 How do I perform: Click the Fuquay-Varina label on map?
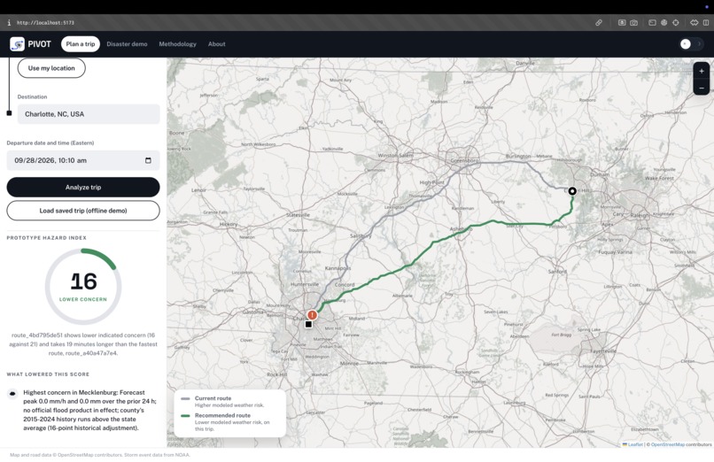pos(615,252)
